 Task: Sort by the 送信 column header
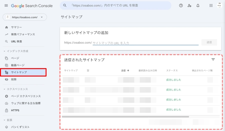coord(125,70)
